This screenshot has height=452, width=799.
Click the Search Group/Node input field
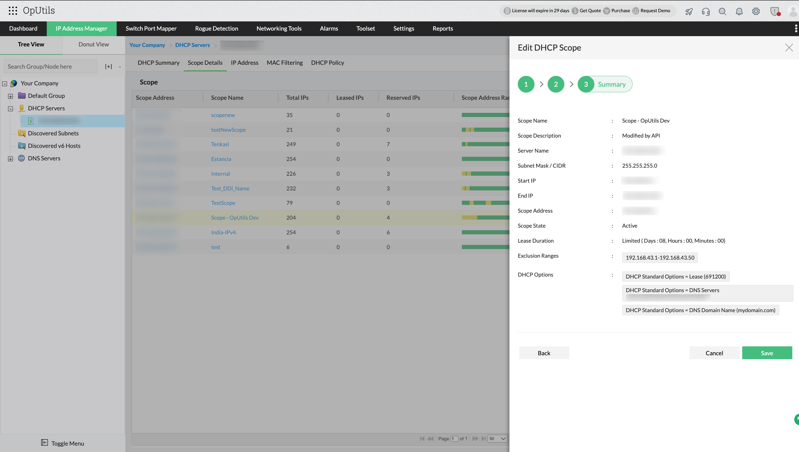click(x=51, y=66)
